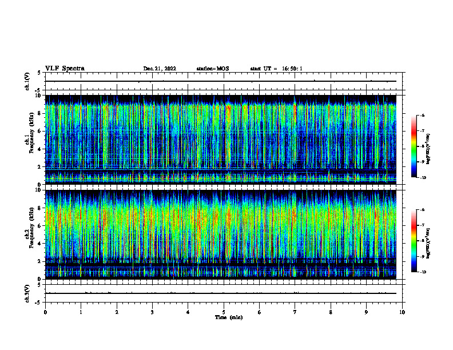
Task: Click the "station=MOS" header label
Action: [213, 69]
